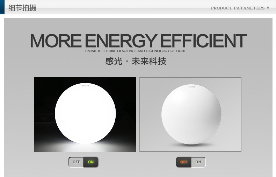Click the PRODUCT PATAMETERS label
Viewport: 276px width, 177px height.
click(x=238, y=8)
